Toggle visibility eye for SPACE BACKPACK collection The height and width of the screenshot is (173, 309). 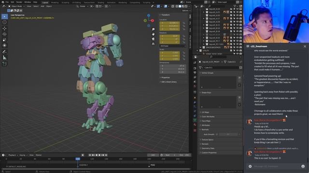pyautogui.click(x=237, y=47)
